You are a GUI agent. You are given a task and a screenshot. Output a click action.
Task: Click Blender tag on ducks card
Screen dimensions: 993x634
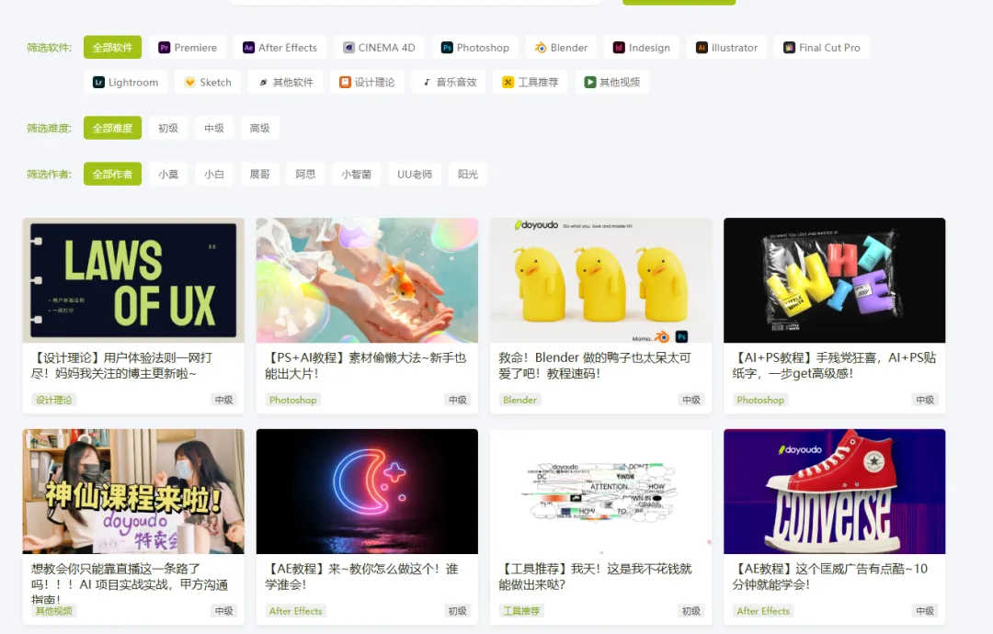pos(519,400)
